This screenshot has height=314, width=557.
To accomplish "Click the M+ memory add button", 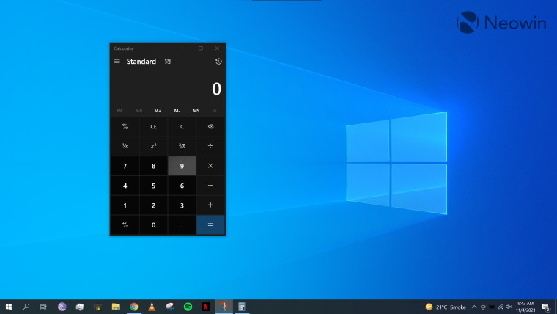I will (158, 111).
